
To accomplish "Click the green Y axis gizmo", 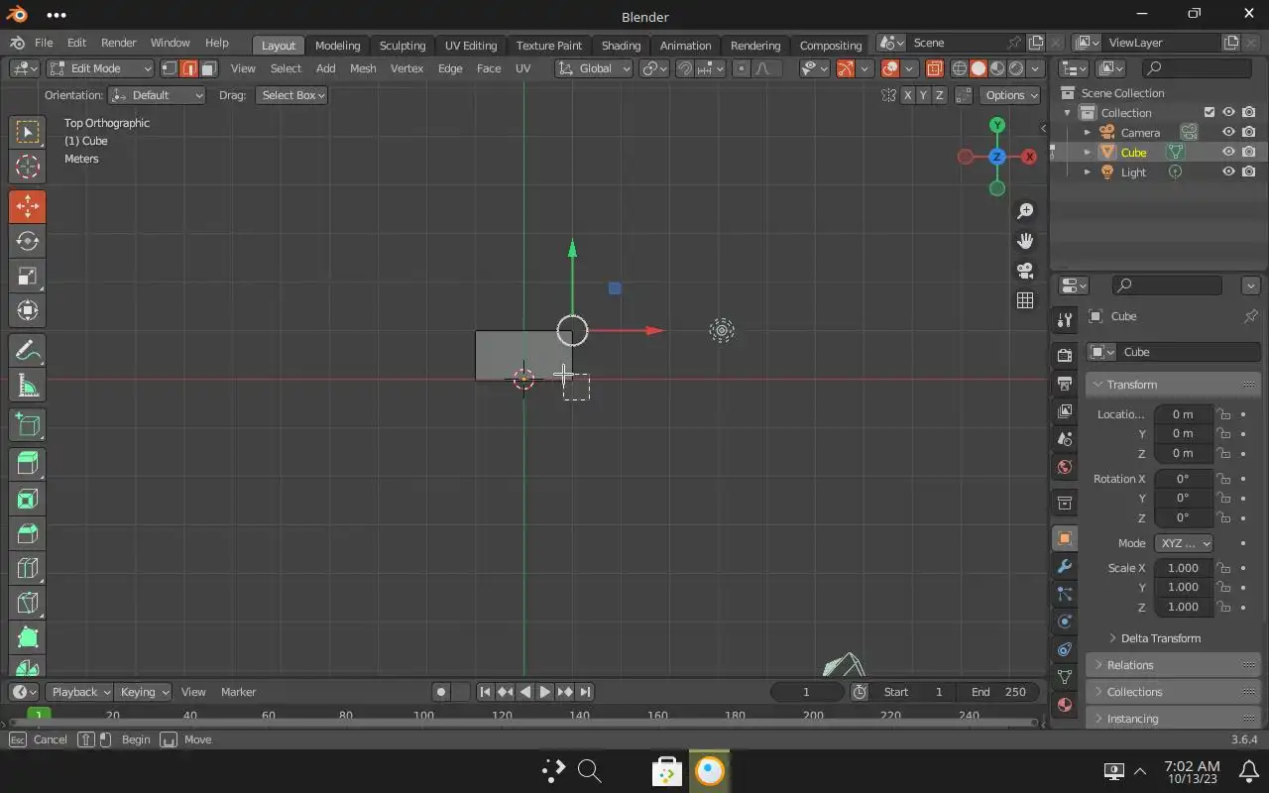I will click(x=997, y=125).
